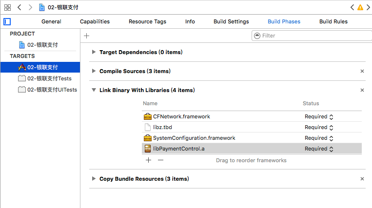
Task: Click the SystemConfiguration.framework toolbox icon
Action: click(148, 138)
